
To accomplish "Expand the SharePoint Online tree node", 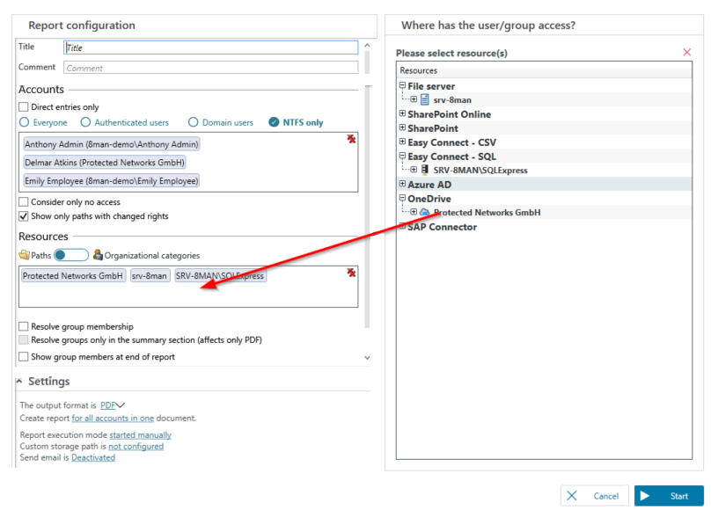I will click(402, 114).
